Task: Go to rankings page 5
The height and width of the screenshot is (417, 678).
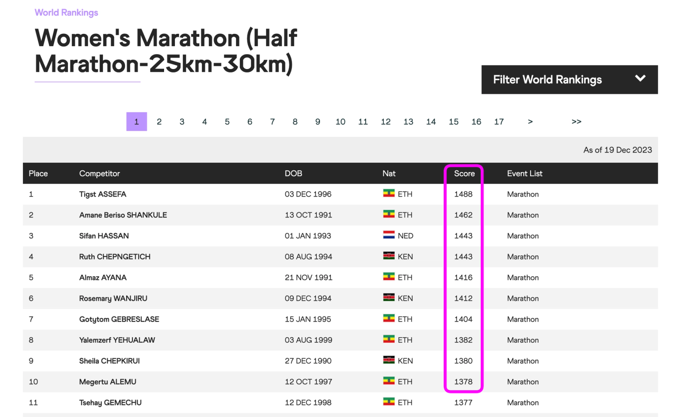Action: point(227,122)
